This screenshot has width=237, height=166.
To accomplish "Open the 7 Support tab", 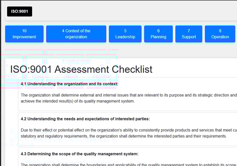I will click(x=189, y=34).
